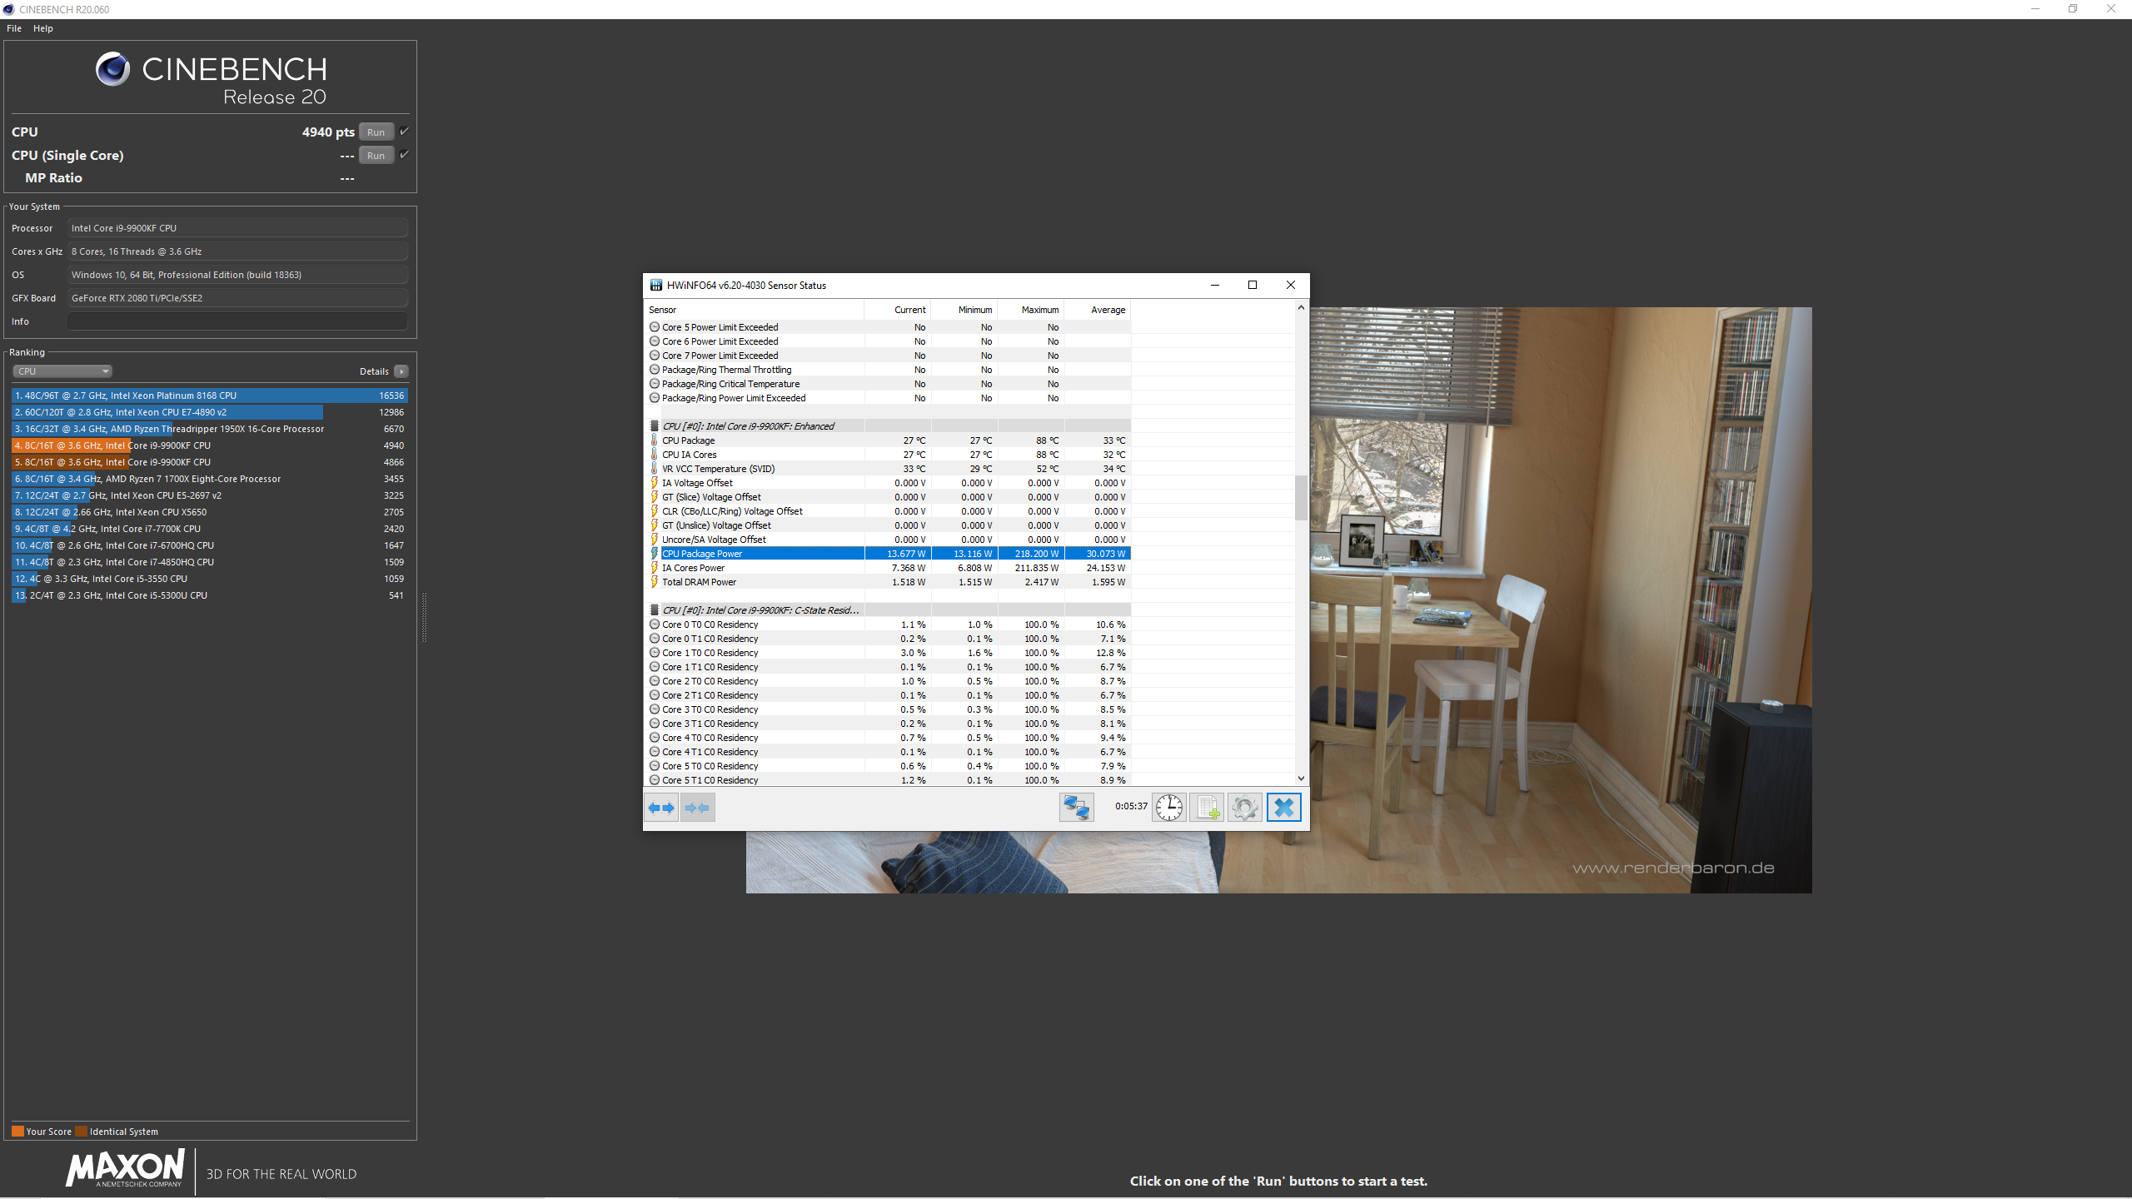This screenshot has width=2132, height=1199.
Task: Click the HWiNFO expand columns arrows icon
Action: [661, 808]
